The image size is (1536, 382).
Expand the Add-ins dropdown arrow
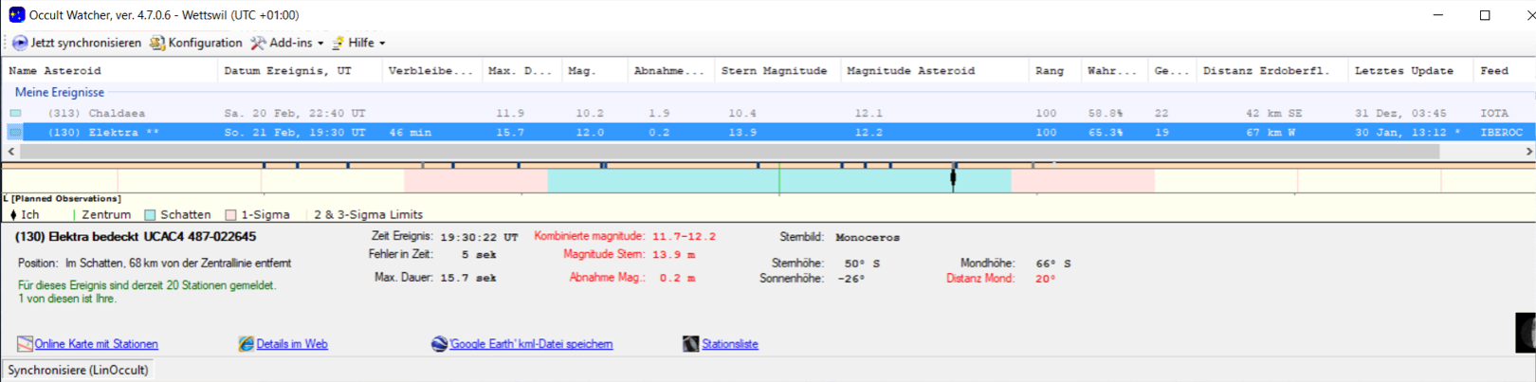click(320, 44)
